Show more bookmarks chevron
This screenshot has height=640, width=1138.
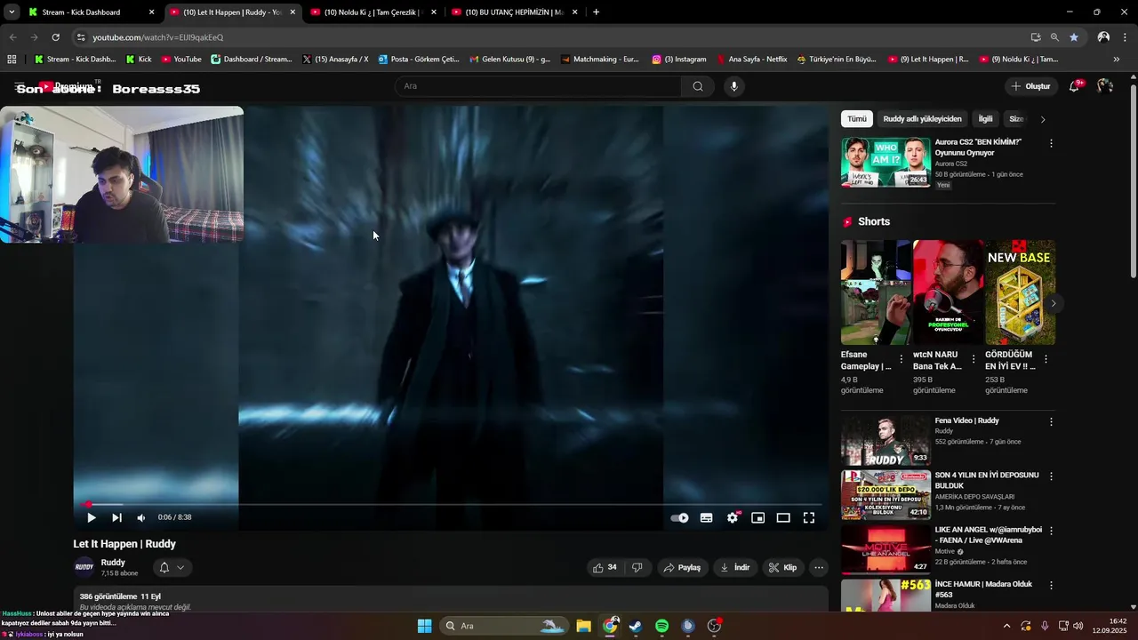[1117, 60]
